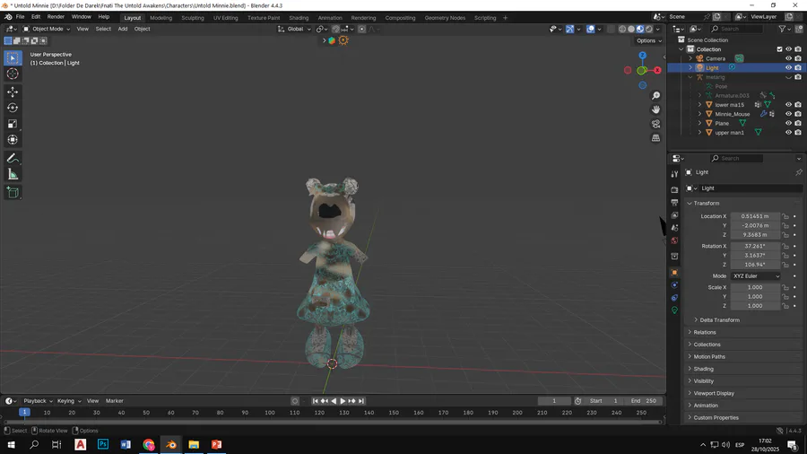Image resolution: width=807 pixels, height=454 pixels.
Task: Choose the Add Cube tool
Action: pyautogui.click(x=13, y=193)
